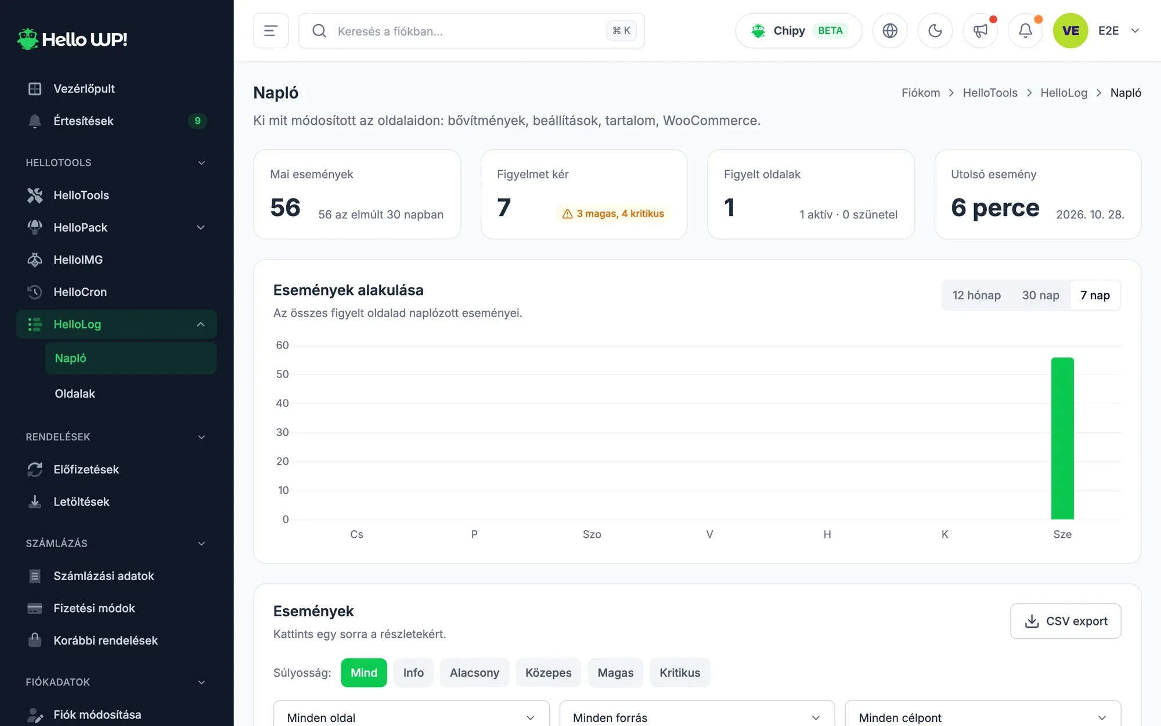Open the E2E user account dropdown

pos(1118,31)
